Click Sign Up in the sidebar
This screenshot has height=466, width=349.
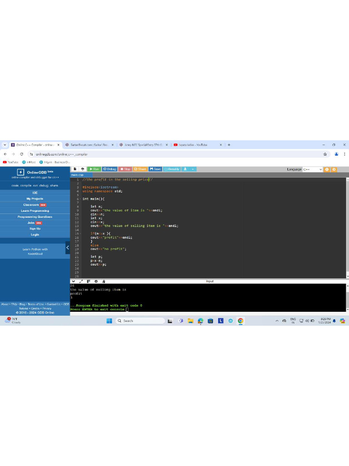coord(35,228)
